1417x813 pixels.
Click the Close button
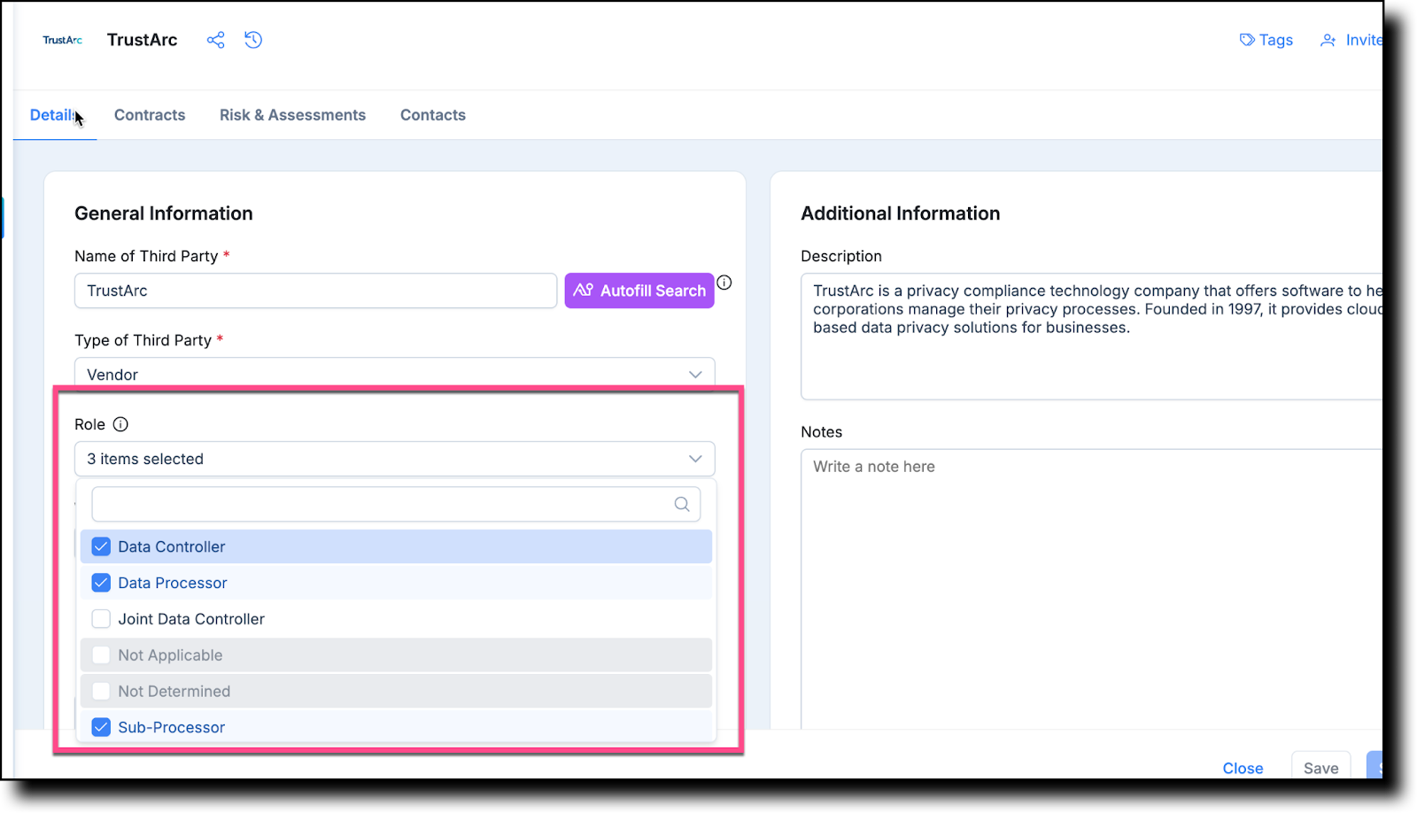(x=1243, y=767)
